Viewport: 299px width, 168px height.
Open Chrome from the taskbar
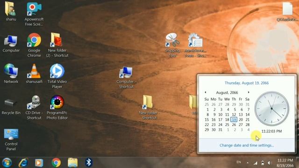tap(56, 163)
